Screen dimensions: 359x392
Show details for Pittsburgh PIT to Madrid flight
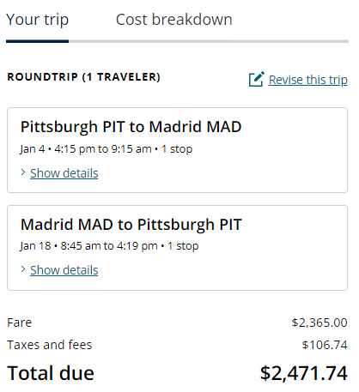coord(64,173)
